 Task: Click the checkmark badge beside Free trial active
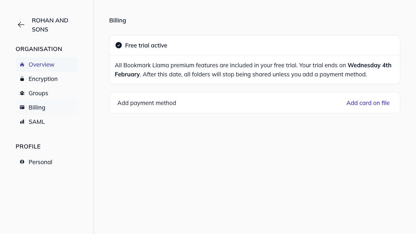pyautogui.click(x=119, y=45)
